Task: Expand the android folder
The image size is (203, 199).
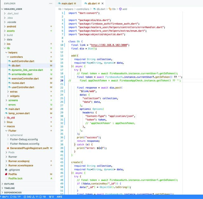Action: coord(5,26)
